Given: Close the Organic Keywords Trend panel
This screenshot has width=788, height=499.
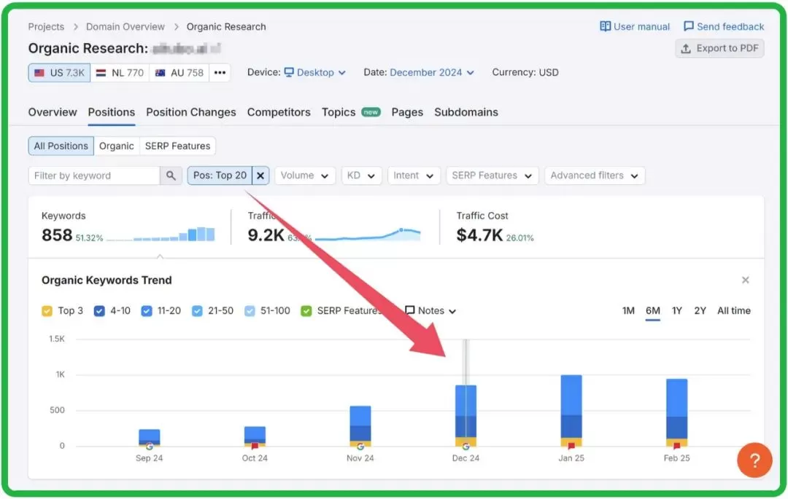Looking at the screenshot, I should coord(745,280).
